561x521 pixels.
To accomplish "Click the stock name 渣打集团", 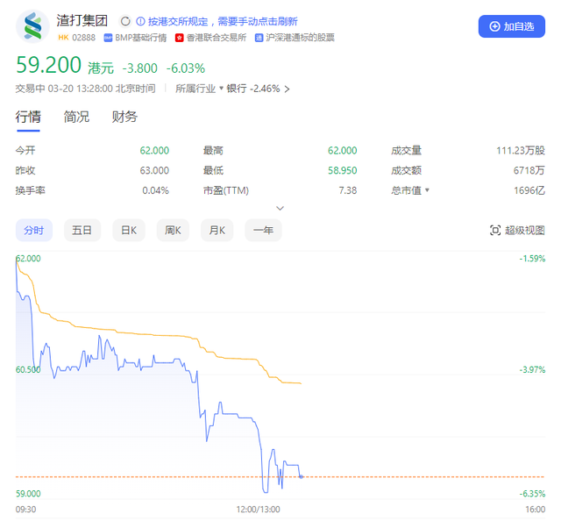I will (82, 20).
